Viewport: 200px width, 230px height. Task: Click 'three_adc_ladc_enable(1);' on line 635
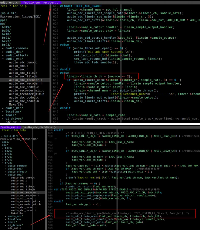click(x=96, y=62)
